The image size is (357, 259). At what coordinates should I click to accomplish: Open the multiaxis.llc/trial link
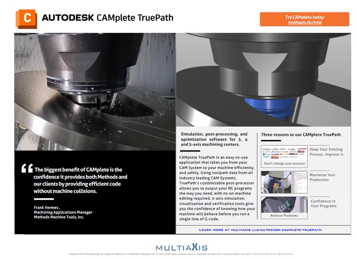305,23
